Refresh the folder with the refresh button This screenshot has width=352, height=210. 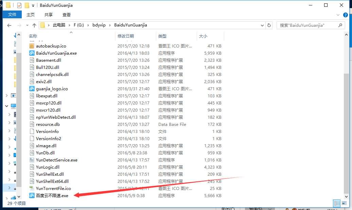(269, 25)
